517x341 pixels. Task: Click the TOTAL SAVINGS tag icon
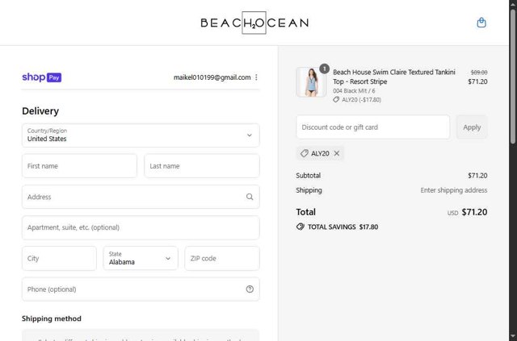[x=300, y=227]
